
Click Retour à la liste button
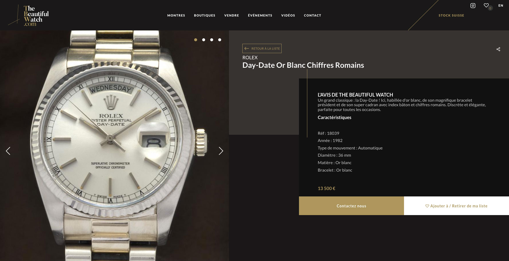click(262, 48)
